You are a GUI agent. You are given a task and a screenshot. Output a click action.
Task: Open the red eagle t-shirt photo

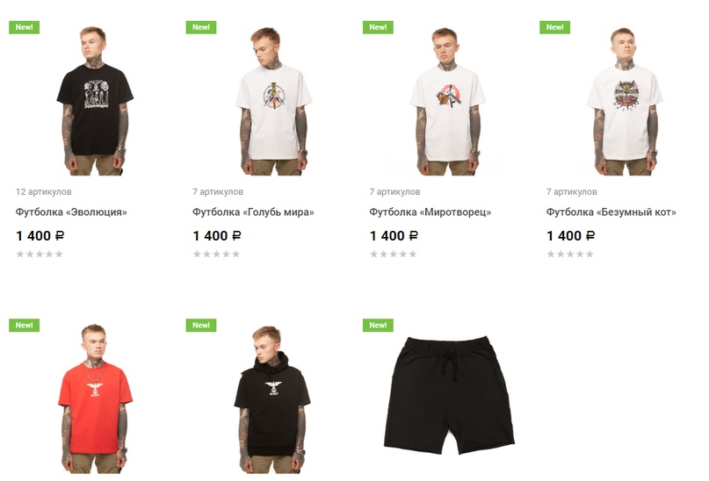pos(95,398)
